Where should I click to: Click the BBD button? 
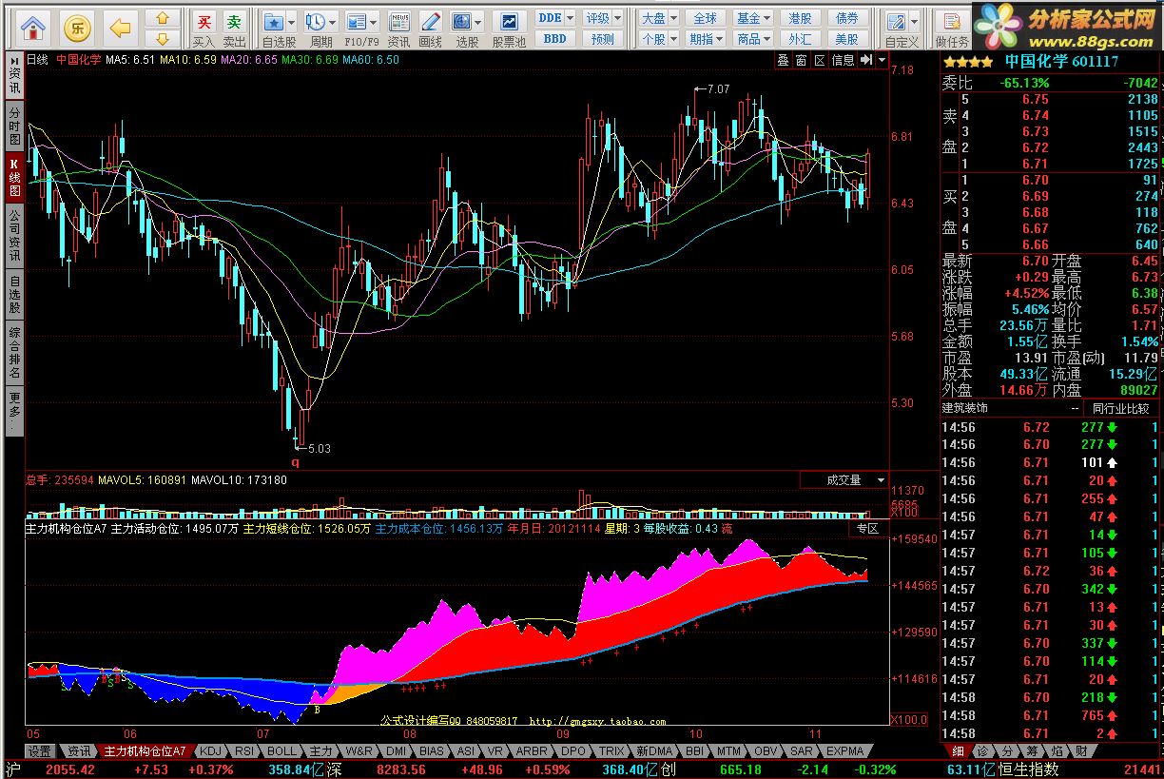click(x=554, y=39)
